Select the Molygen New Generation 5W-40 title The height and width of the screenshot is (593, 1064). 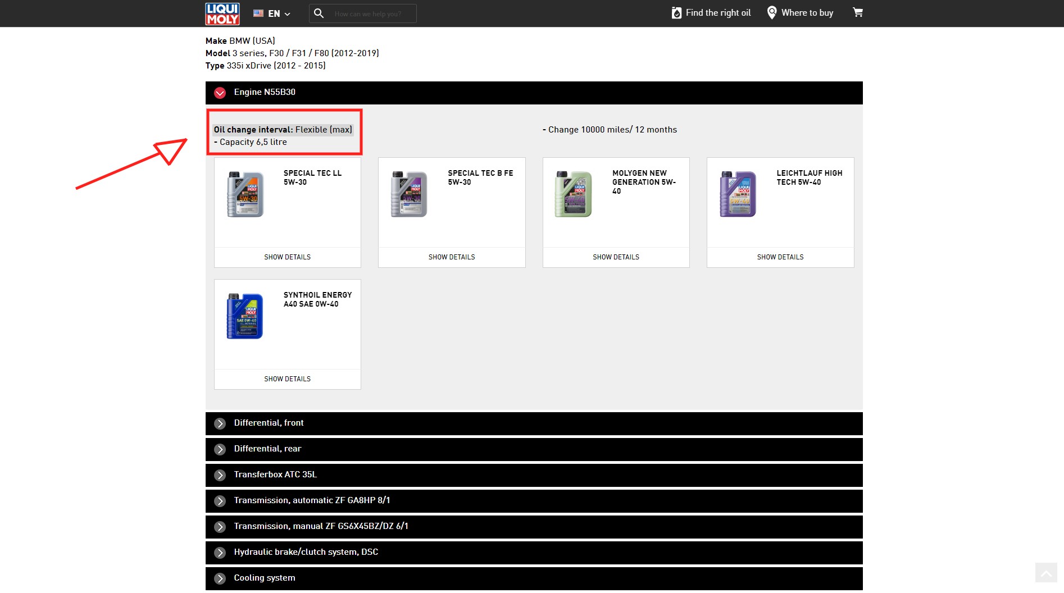coord(644,182)
